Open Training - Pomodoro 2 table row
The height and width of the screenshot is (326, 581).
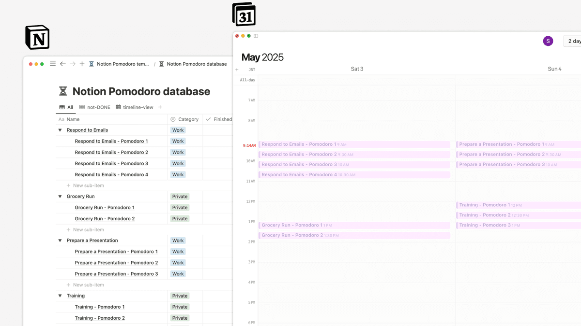100,318
